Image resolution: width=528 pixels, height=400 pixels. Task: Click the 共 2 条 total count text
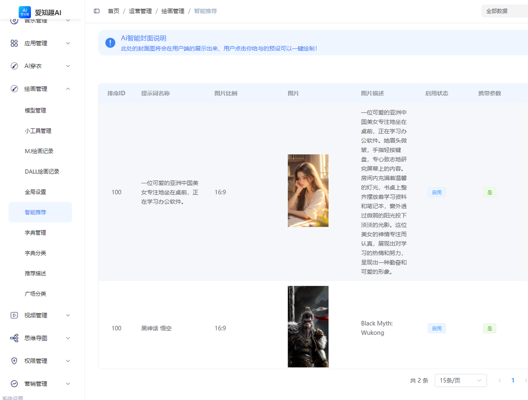point(419,381)
